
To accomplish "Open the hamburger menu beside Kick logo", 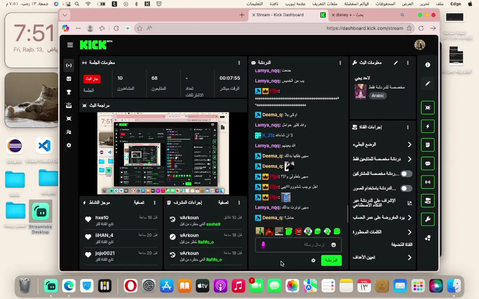I will coord(70,45).
